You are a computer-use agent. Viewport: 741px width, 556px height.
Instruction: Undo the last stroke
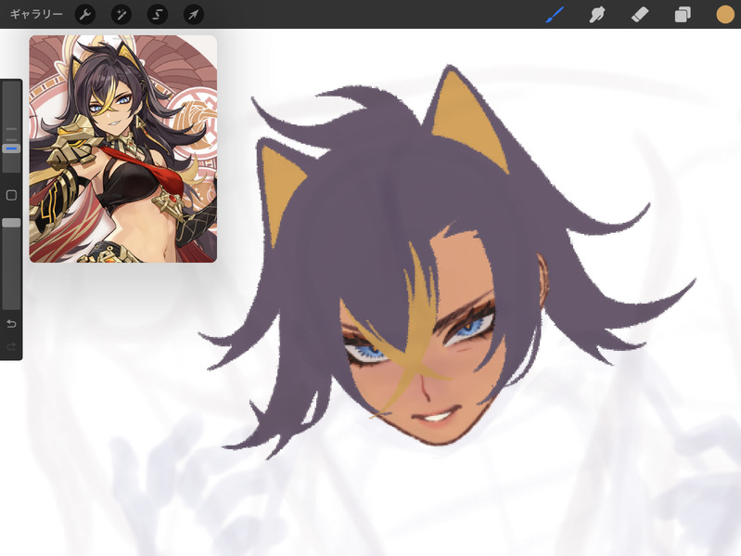pyautogui.click(x=11, y=324)
